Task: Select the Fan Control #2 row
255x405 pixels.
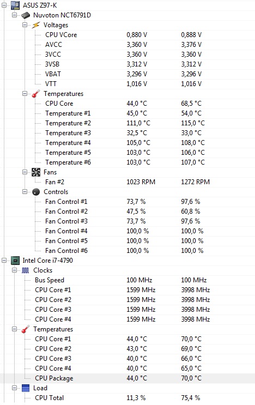Action: pos(127,211)
